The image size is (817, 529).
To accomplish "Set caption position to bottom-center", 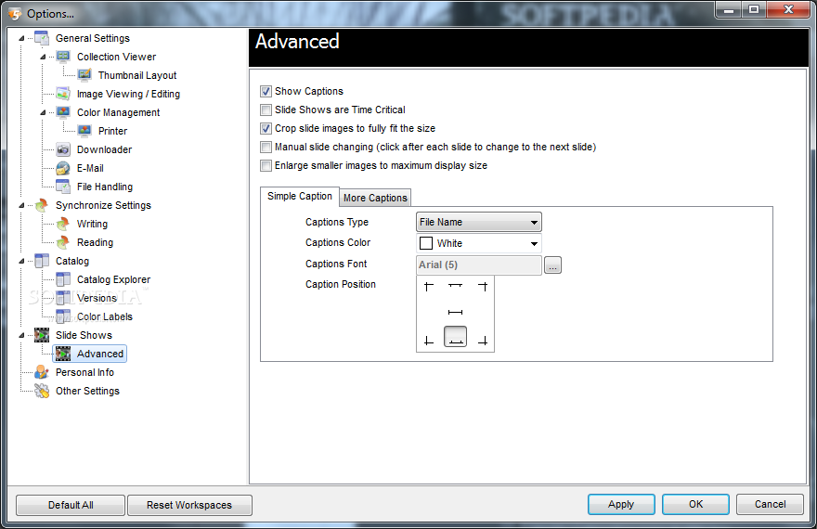I will tap(456, 336).
